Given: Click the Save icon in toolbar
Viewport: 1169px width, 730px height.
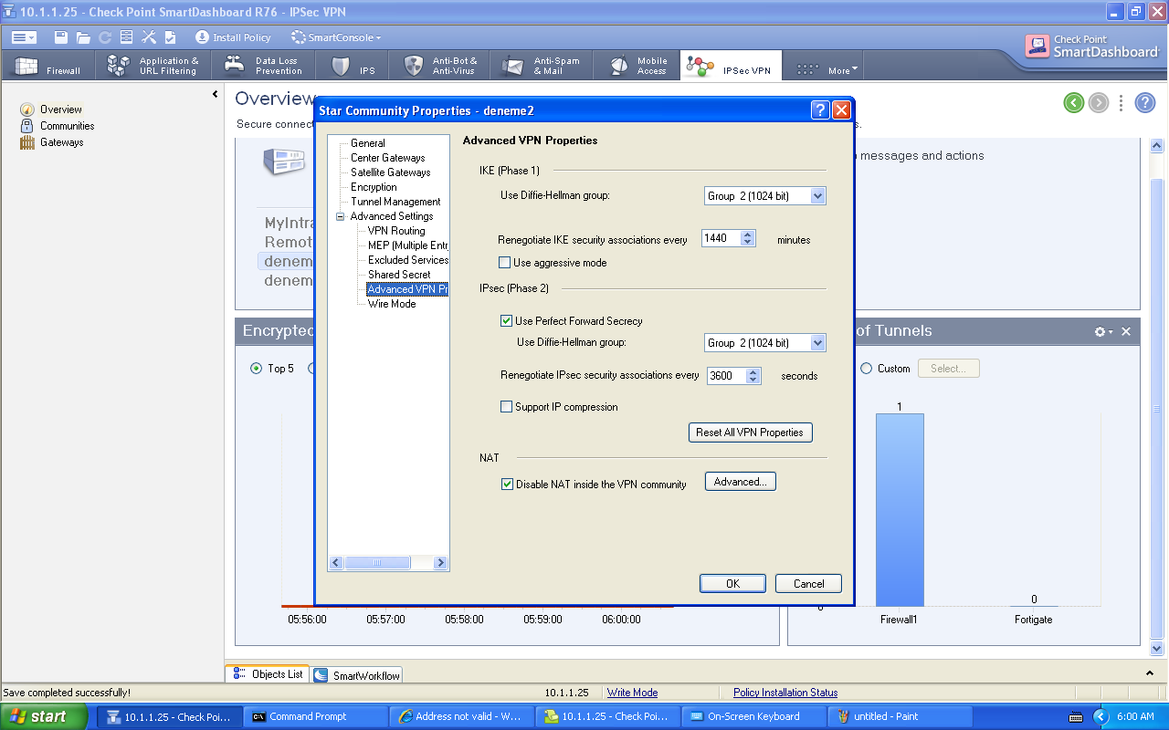Looking at the screenshot, I should coord(61,37).
